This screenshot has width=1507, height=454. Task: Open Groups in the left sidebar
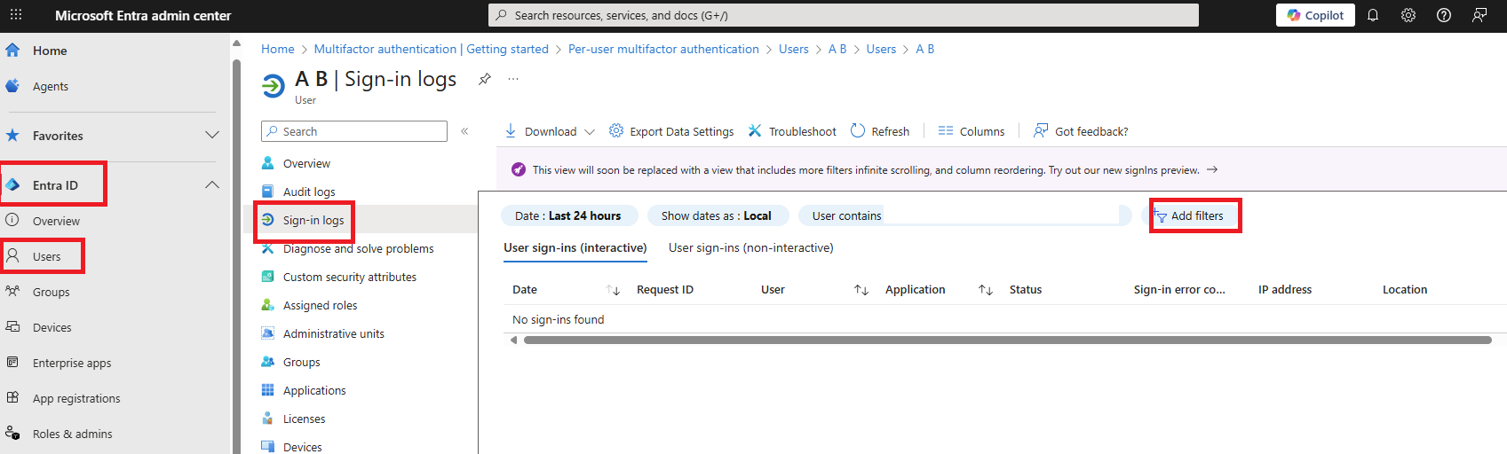coord(51,292)
